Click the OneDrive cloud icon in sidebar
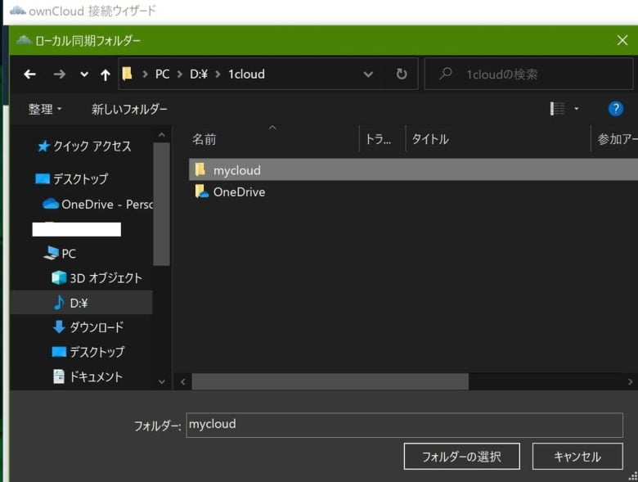 pyautogui.click(x=51, y=204)
